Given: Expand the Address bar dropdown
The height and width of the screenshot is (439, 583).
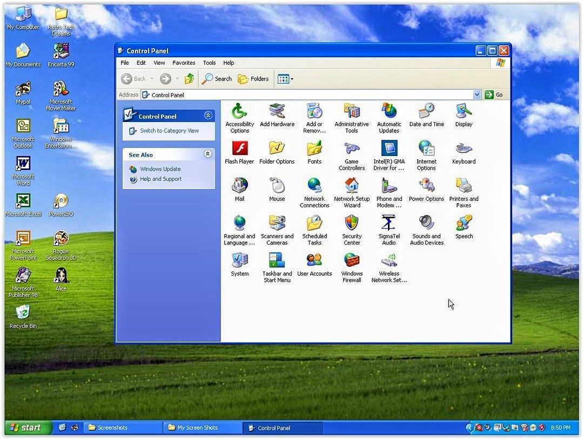Looking at the screenshot, I should pyautogui.click(x=477, y=95).
